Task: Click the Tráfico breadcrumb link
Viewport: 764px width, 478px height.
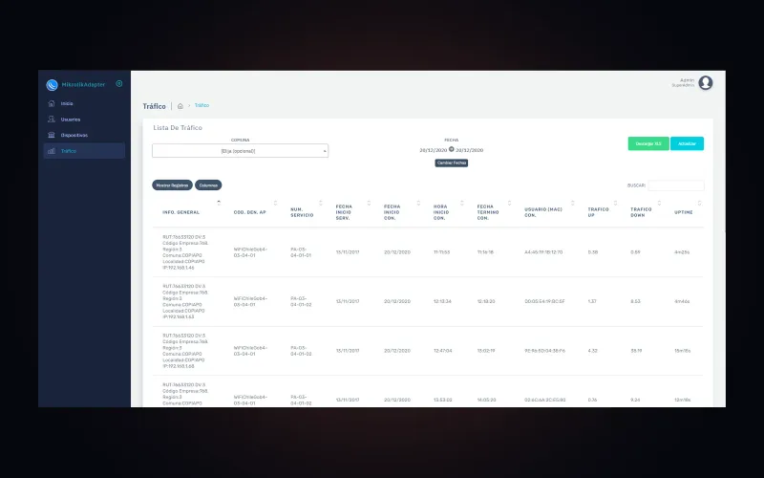Action: tap(202, 105)
